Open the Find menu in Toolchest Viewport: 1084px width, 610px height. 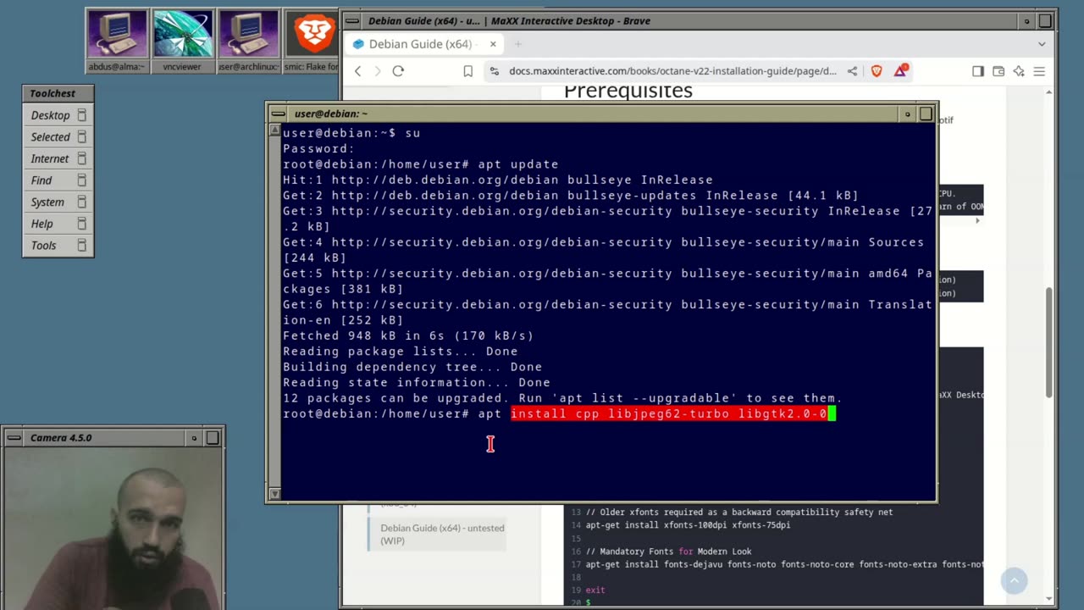click(58, 180)
